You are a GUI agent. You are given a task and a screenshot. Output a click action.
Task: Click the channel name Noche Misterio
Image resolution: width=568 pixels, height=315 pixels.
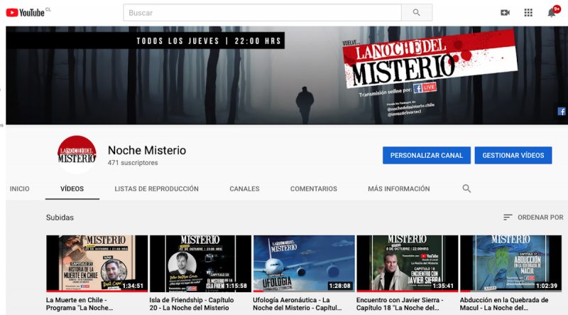point(147,150)
